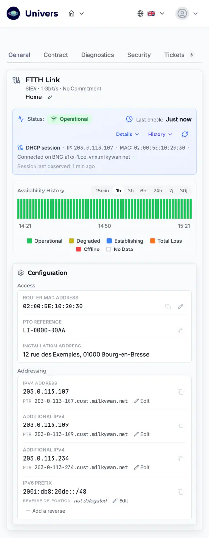Open the user avatar icon

coord(182,13)
